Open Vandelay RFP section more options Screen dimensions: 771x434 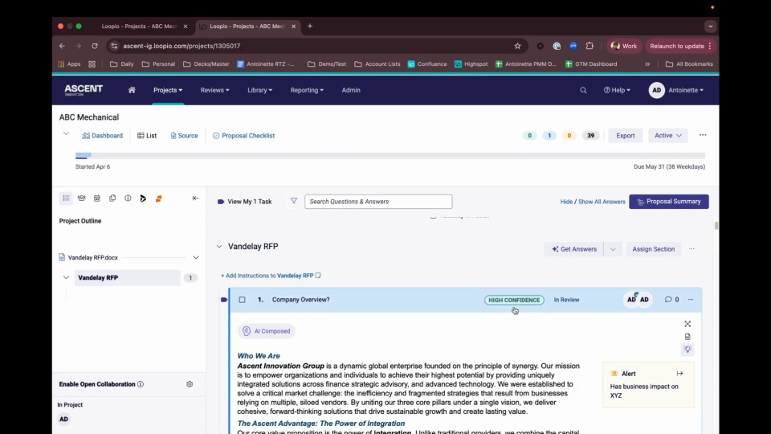(x=691, y=249)
